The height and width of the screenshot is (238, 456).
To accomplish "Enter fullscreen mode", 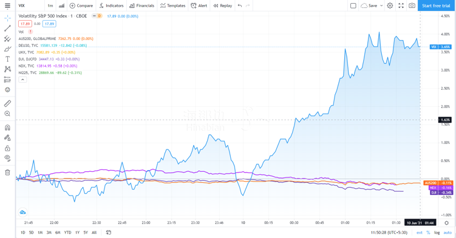I will click(x=401, y=5).
